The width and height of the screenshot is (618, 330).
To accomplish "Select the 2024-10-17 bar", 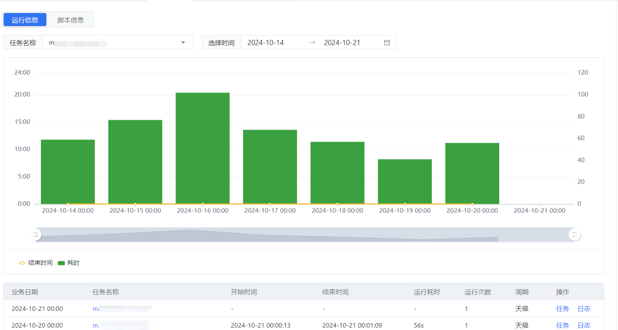I will pyautogui.click(x=270, y=167).
